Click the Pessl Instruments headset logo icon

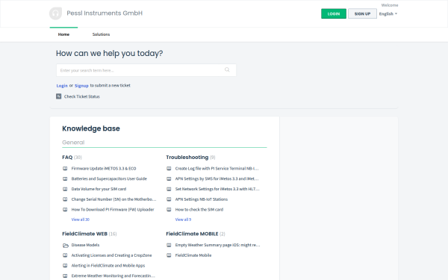click(x=55, y=13)
